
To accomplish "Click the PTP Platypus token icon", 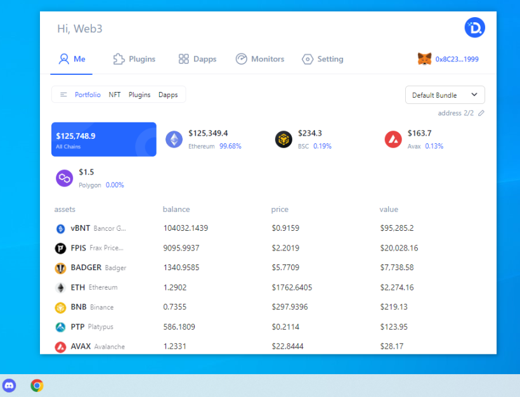I will [x=60, y=327].
